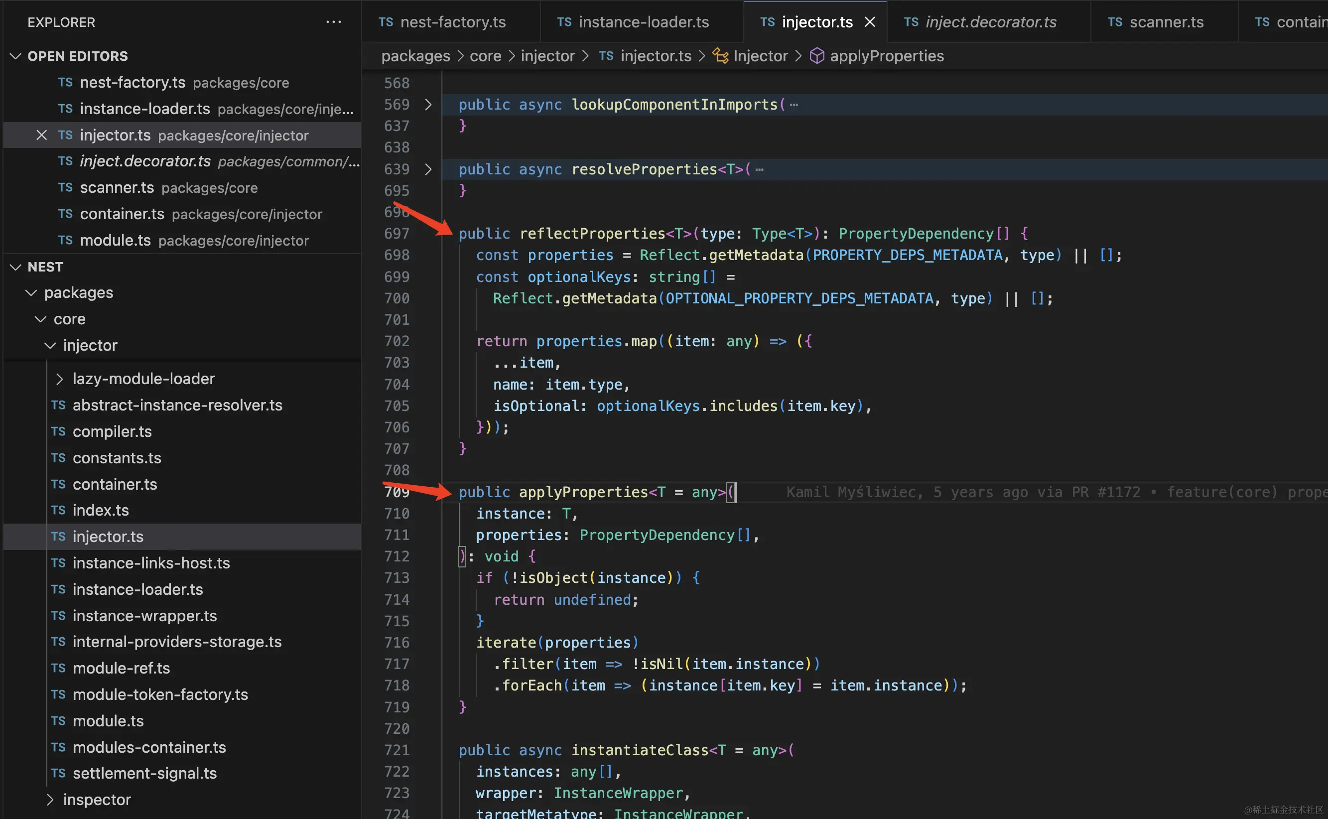Click the instantiateClass method name on line 721
Image resolution: width=1328 pixels, height=819 pixels.
coord(640,750)
